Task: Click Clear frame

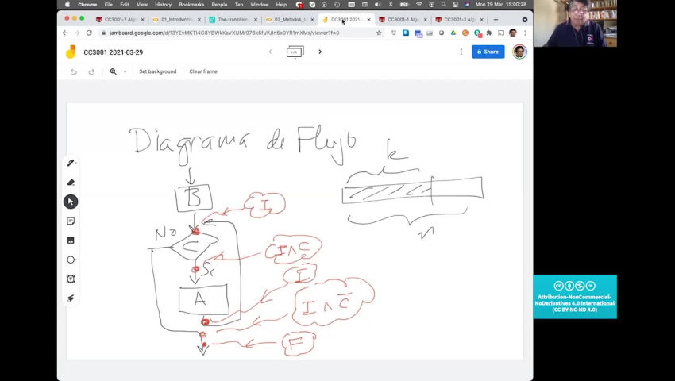Action: (x=203, y=71)
